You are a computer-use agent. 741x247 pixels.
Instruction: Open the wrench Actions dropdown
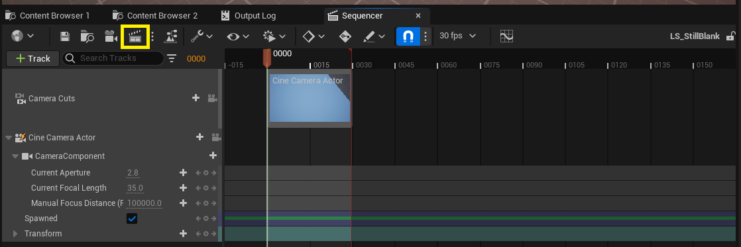tap(201, 36)
